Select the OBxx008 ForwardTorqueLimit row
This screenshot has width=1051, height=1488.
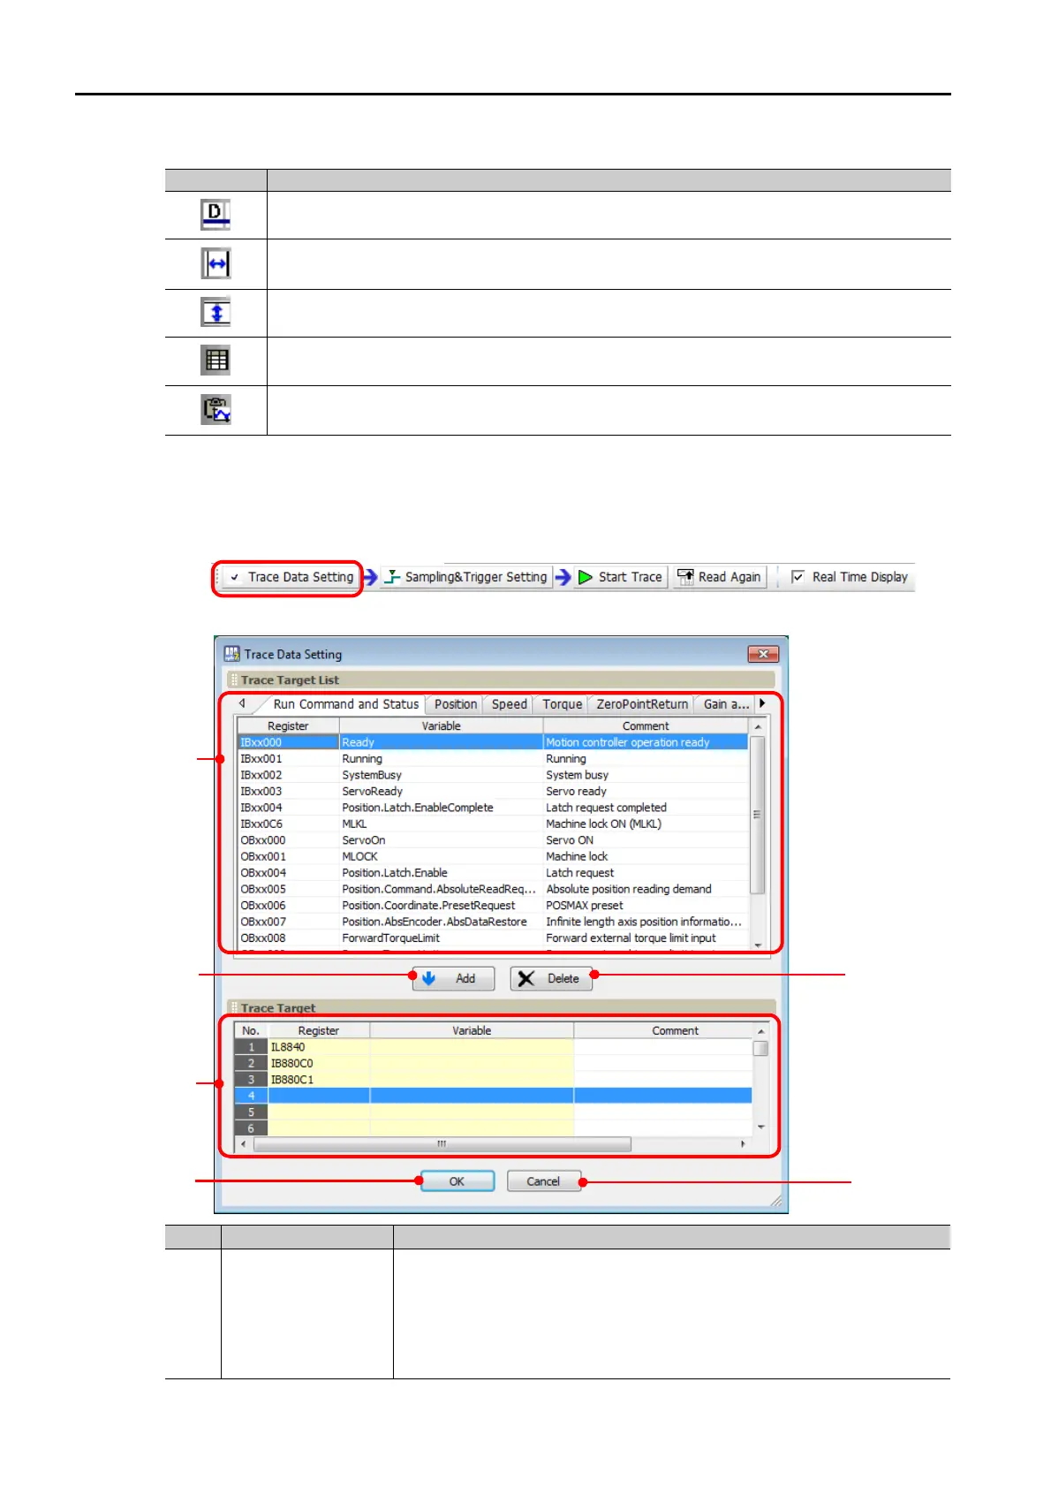(493, 938)
